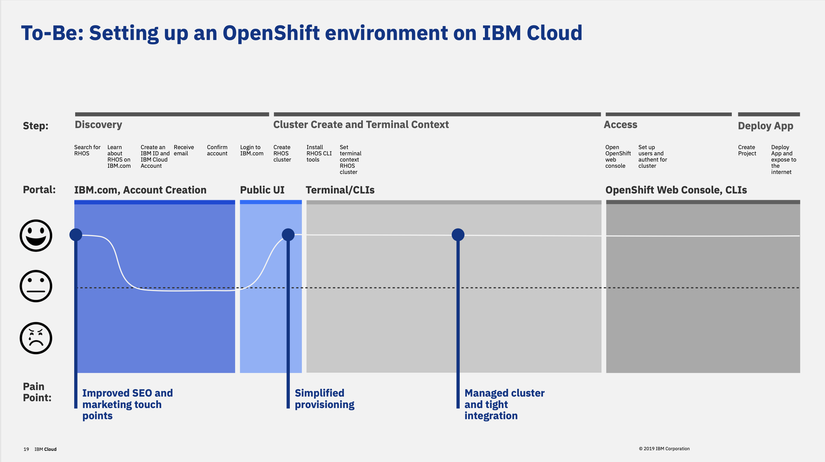Click the 'Pain Point:' row label
This screenshot has height=462, width=825.
click(37, 392)
